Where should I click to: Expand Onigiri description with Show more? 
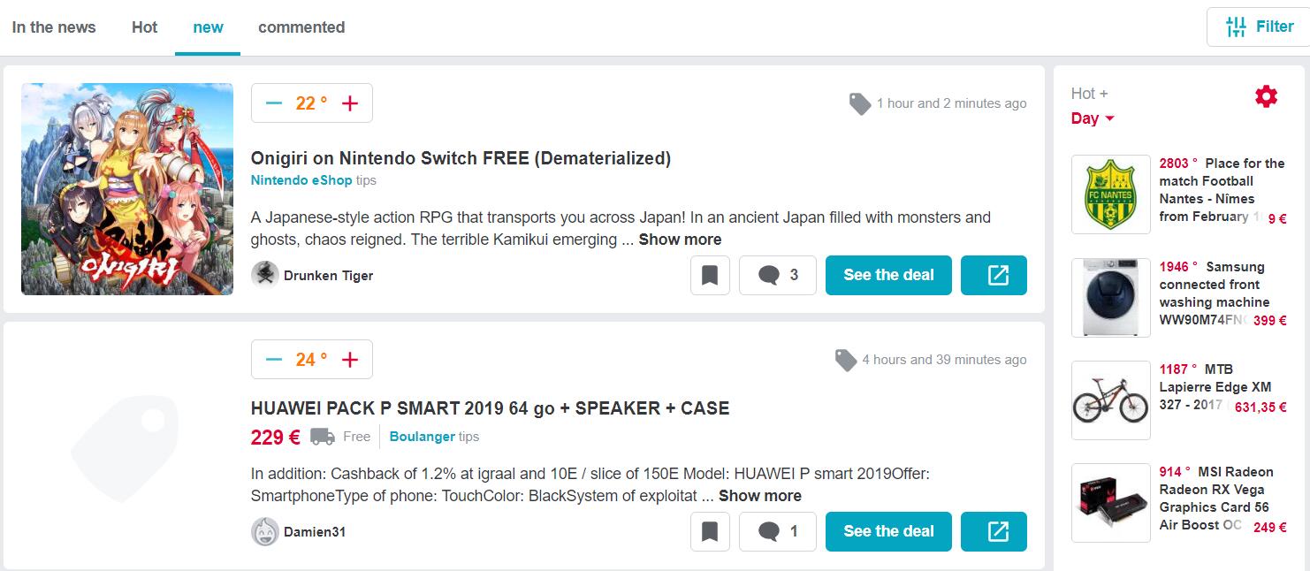tap(680, 240)
